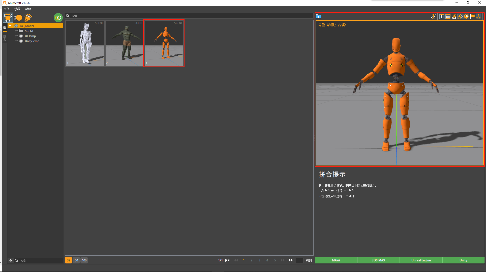Restore down the Animcraft window
Viewport: 486px width, 274px height.
468,3
